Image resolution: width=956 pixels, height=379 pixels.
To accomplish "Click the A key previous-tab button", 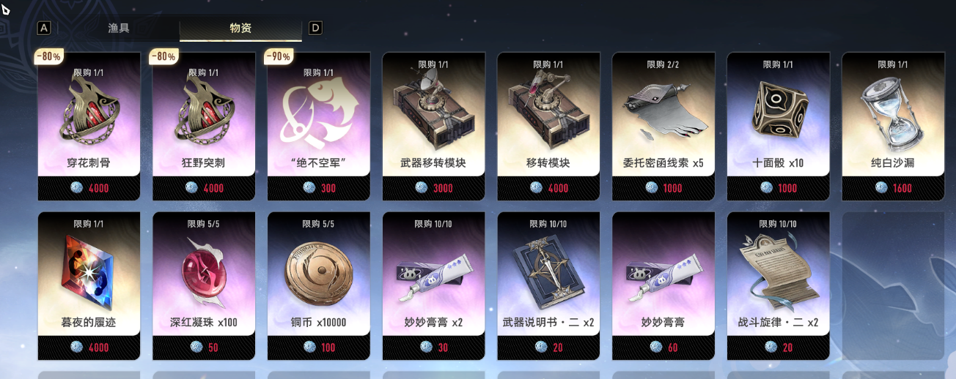I will tap(44, 28).
